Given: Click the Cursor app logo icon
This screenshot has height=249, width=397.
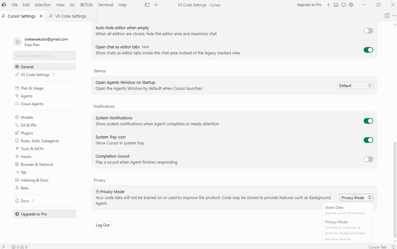Looking at the screenshot, I should (x=4, y=5).
